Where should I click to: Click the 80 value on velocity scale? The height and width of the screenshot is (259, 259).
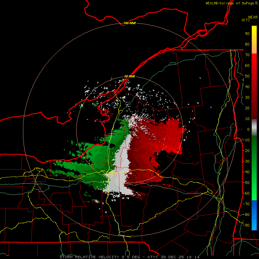point(247,44)
